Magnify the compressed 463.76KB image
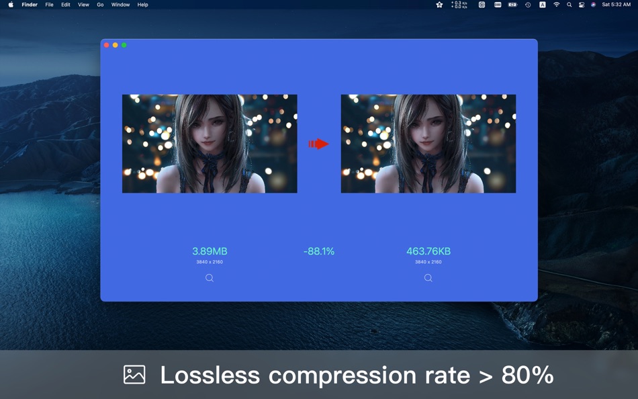Screen dimensions: 638x399 [428, 277]
